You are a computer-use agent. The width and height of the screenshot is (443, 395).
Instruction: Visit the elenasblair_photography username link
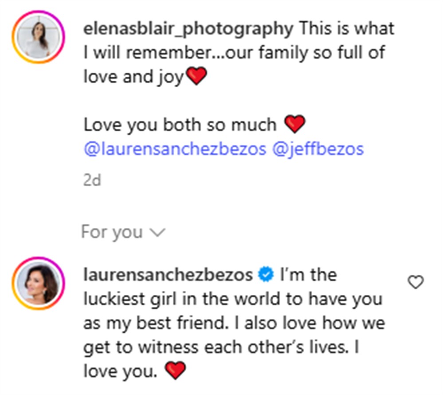pos(188,29)
